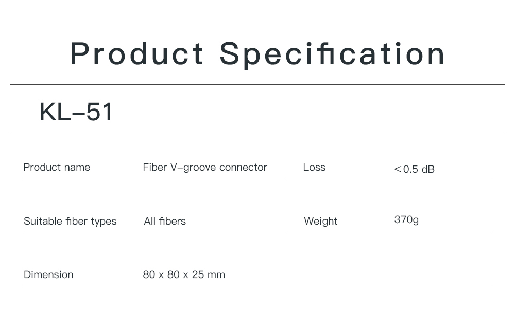Click the "Suitable fiber types" label

(70, 221)
